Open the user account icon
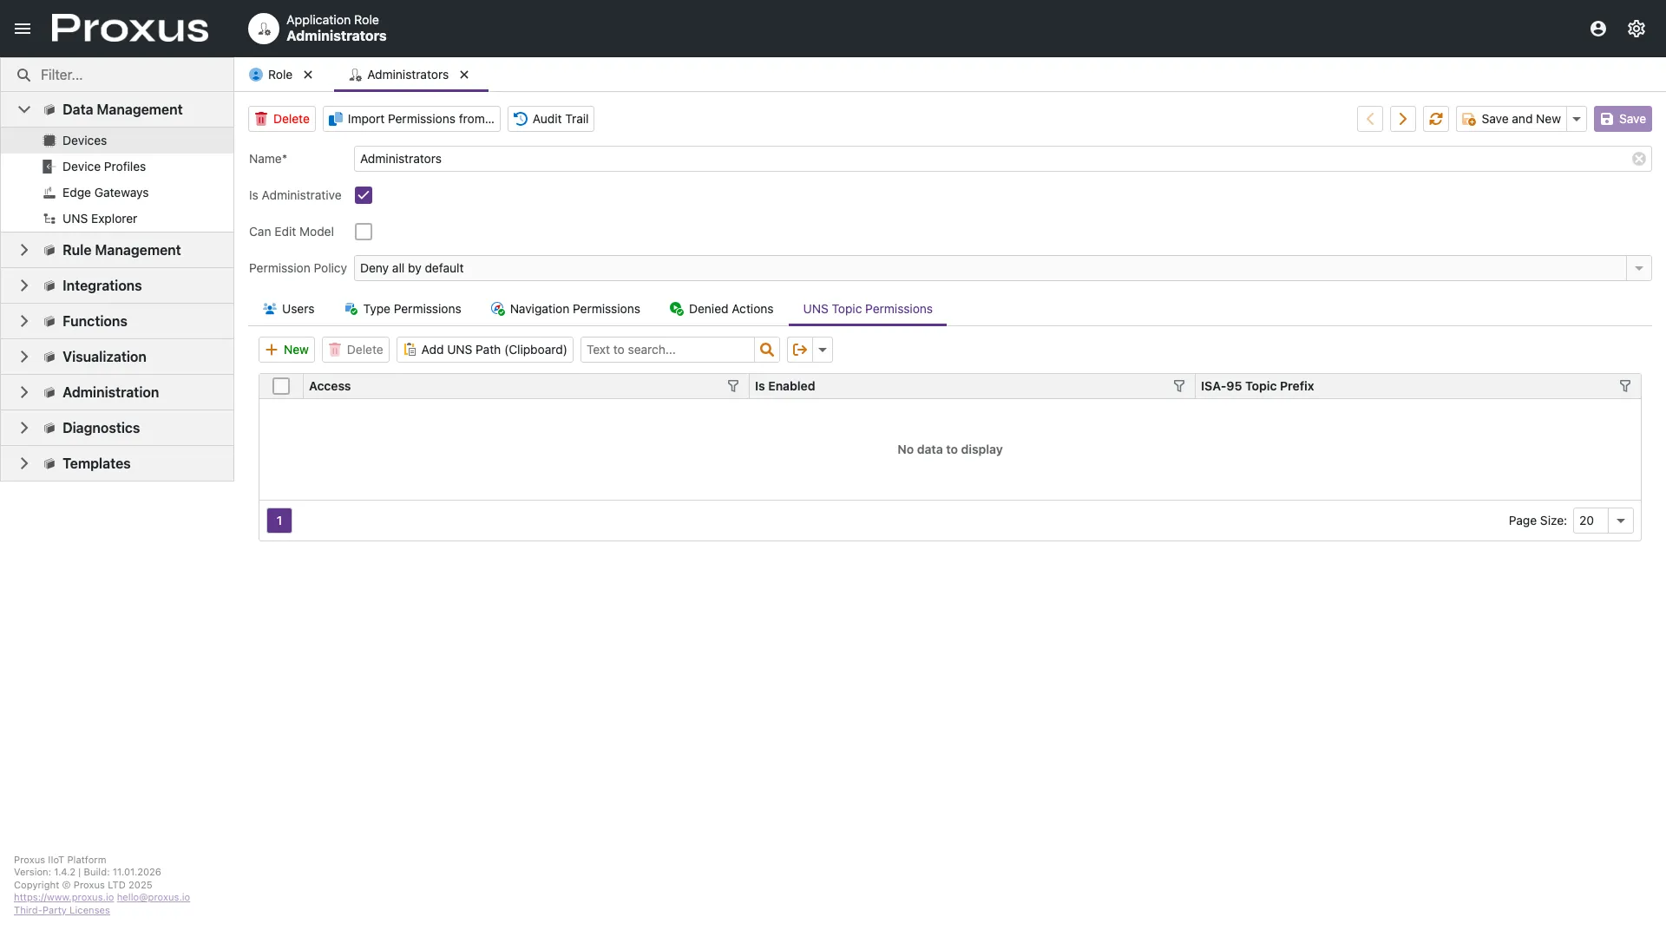The height and width of the screenshot is (937, 1666). 1597,29
